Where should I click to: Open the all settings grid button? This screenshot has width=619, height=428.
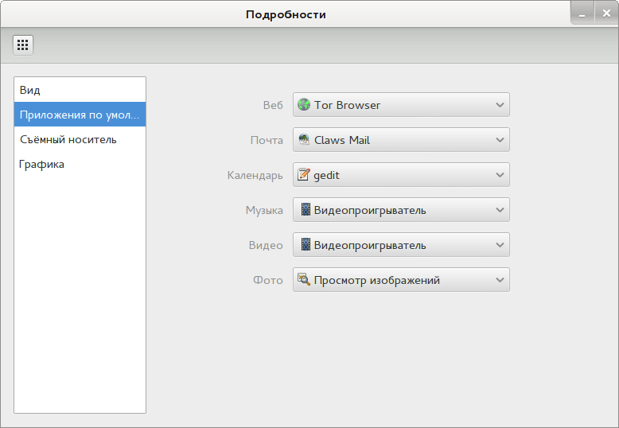pyautogui.click(x=23, y=45)
